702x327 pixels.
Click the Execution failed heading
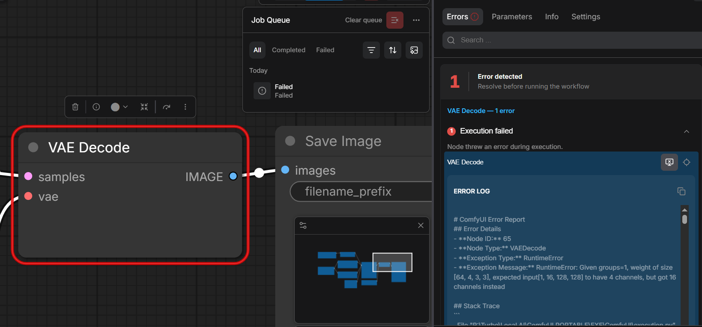(x=487, y=131)
